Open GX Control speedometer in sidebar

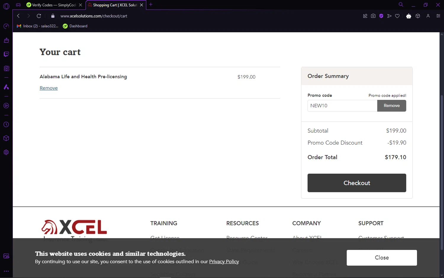coord(6,26)
